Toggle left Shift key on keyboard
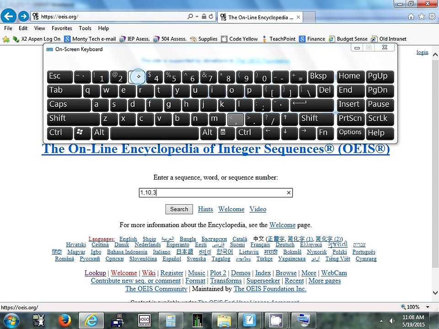 (73, 119)
